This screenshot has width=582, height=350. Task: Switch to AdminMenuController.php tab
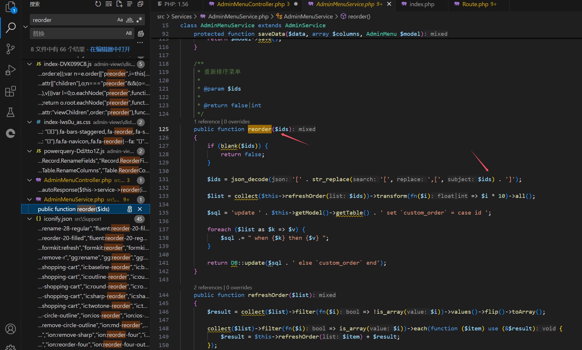[251, 4]
